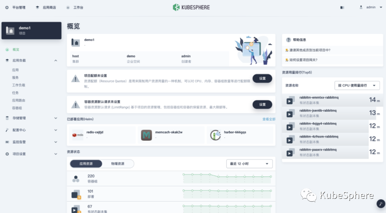Open 应用 under application workloads
This screenshot has height=213, width=386.
[15, 70]
